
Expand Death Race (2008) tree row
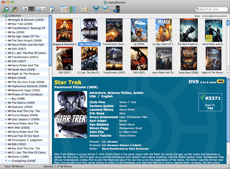6,69
